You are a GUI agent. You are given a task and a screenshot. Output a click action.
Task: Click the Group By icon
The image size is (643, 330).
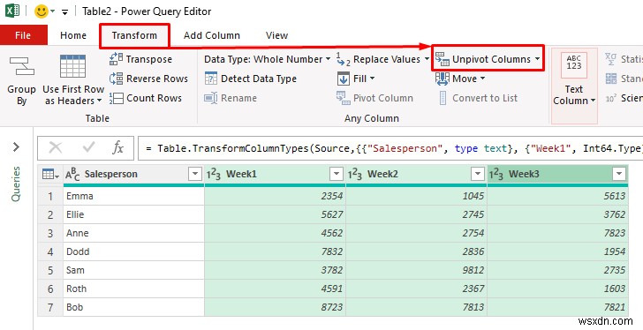tap(22, 66)
